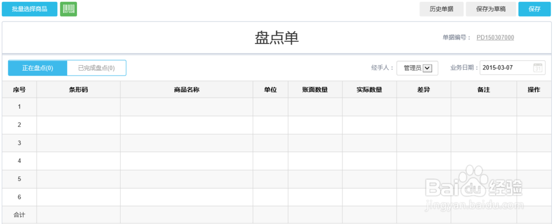Select the 账面数量 column header

click(315, 89)
